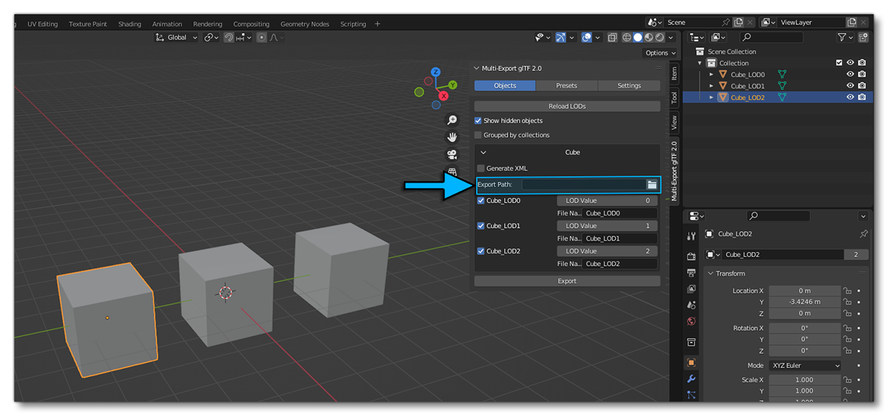Image resolution: width=888 pixels, height=416 pixels.
Task: Open the Modifier properties wrench tab
Action: [x=691, y=378]
